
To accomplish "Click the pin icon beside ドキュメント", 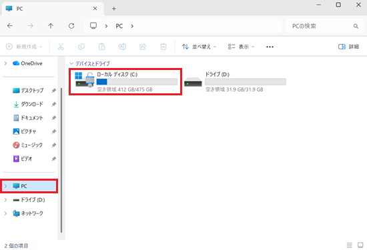I will (54, 117).
